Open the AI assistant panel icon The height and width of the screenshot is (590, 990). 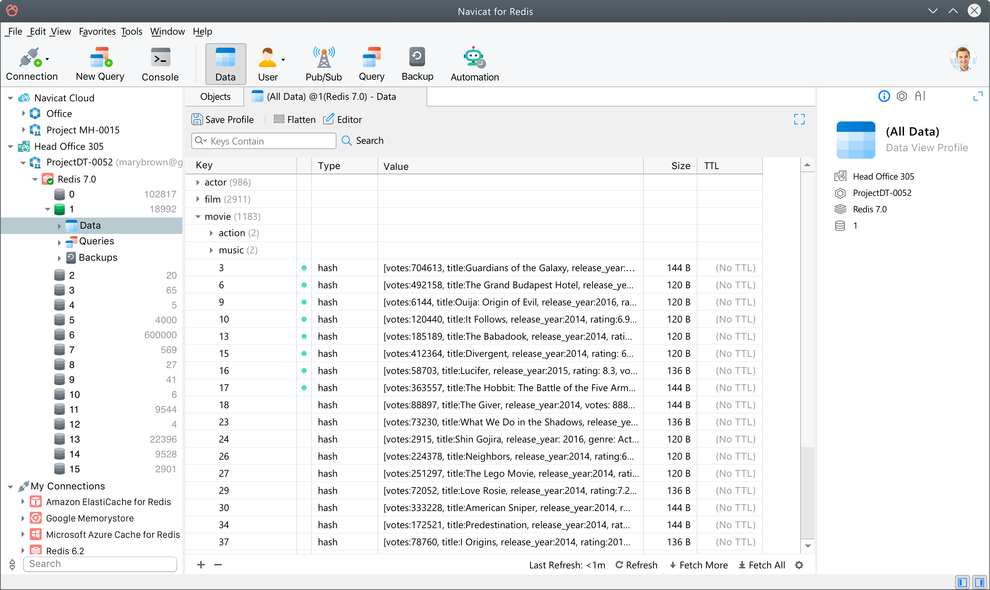(920, 96)
